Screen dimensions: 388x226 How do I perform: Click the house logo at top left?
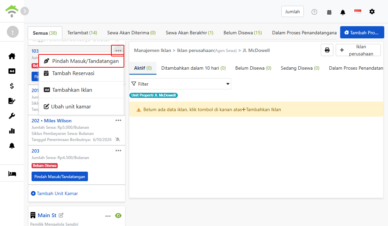12,11
